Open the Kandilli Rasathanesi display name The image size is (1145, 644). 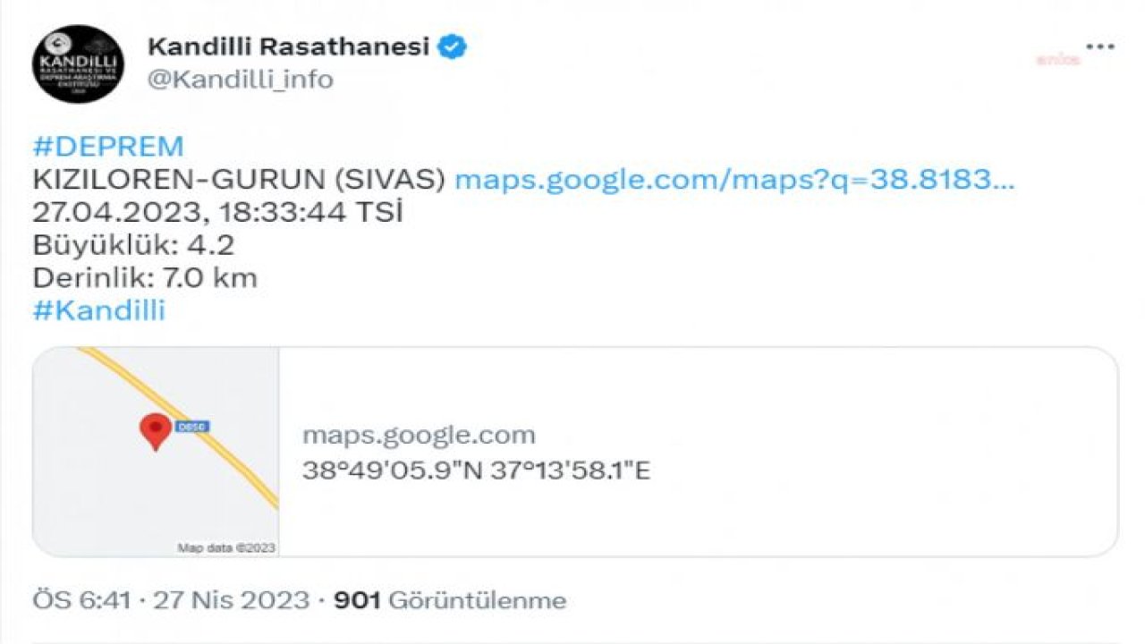(x=289, y=46)
